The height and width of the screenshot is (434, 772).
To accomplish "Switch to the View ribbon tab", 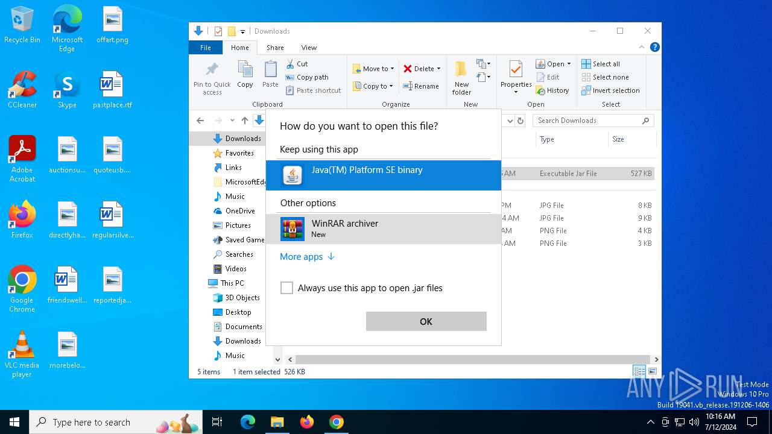I will [x=309, y=48].
